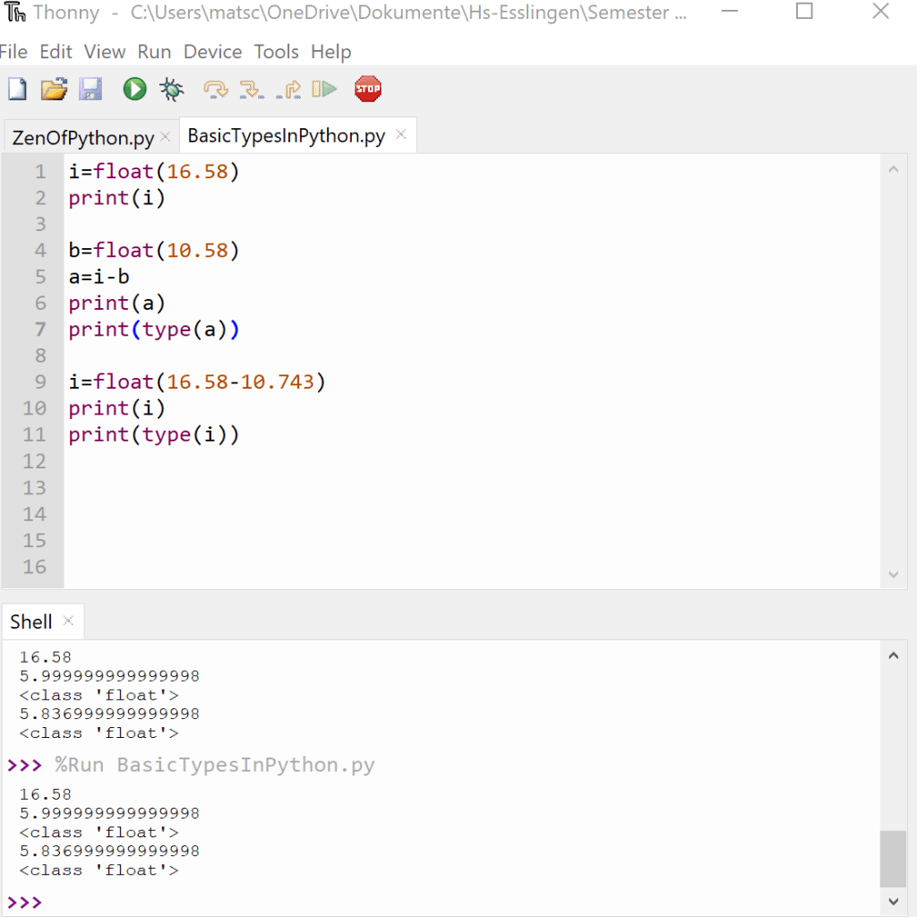917x917 pixels.
Task: Open the Tools menu
Action: click(x=276, y=52)
